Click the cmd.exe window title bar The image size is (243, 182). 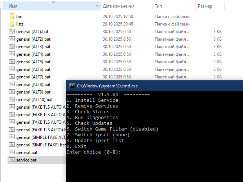coord(155,86)
